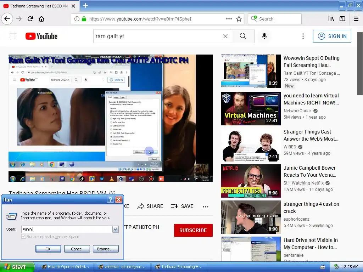Click OK in the Run dialog
The width and height of the screenshot is (363, 272).
coord(48,249)
